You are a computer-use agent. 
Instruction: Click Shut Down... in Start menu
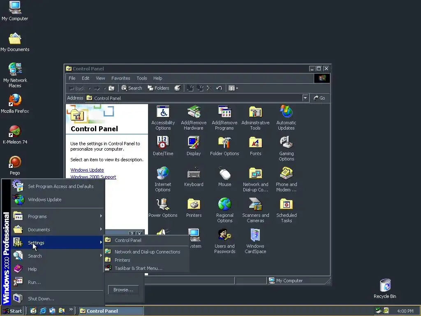(58, 299)
